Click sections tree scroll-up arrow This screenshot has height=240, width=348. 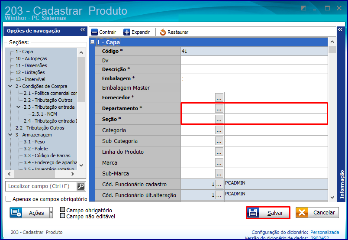point(81,52)
